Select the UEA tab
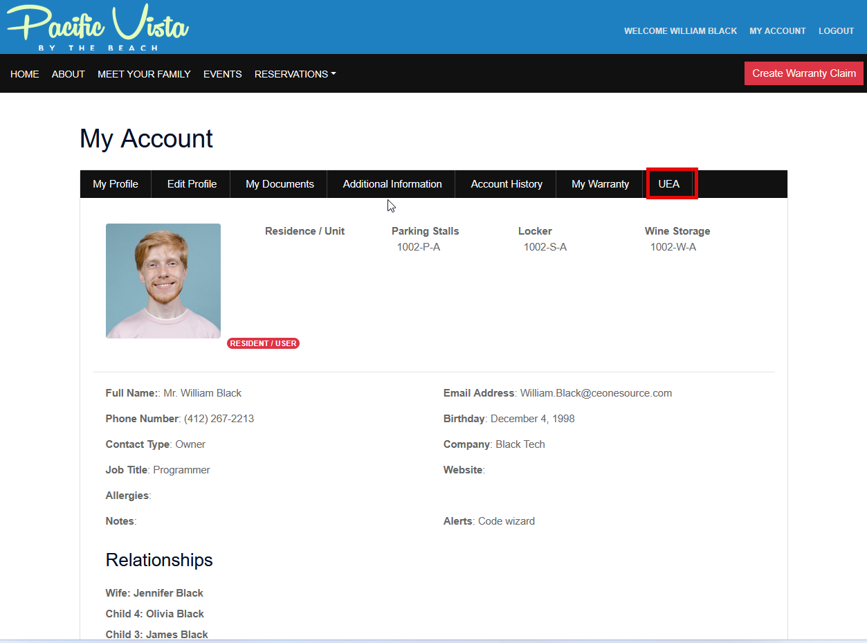The image size is (867, 643). (x=669, y=184)
